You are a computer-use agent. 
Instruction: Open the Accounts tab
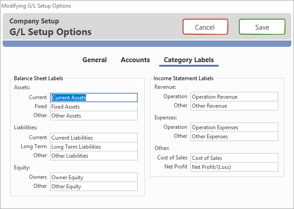pos(135,60)
